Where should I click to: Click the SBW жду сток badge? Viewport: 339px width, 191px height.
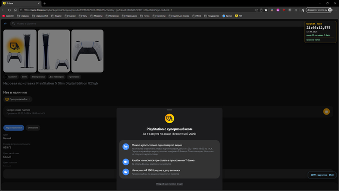click(322, 175)
